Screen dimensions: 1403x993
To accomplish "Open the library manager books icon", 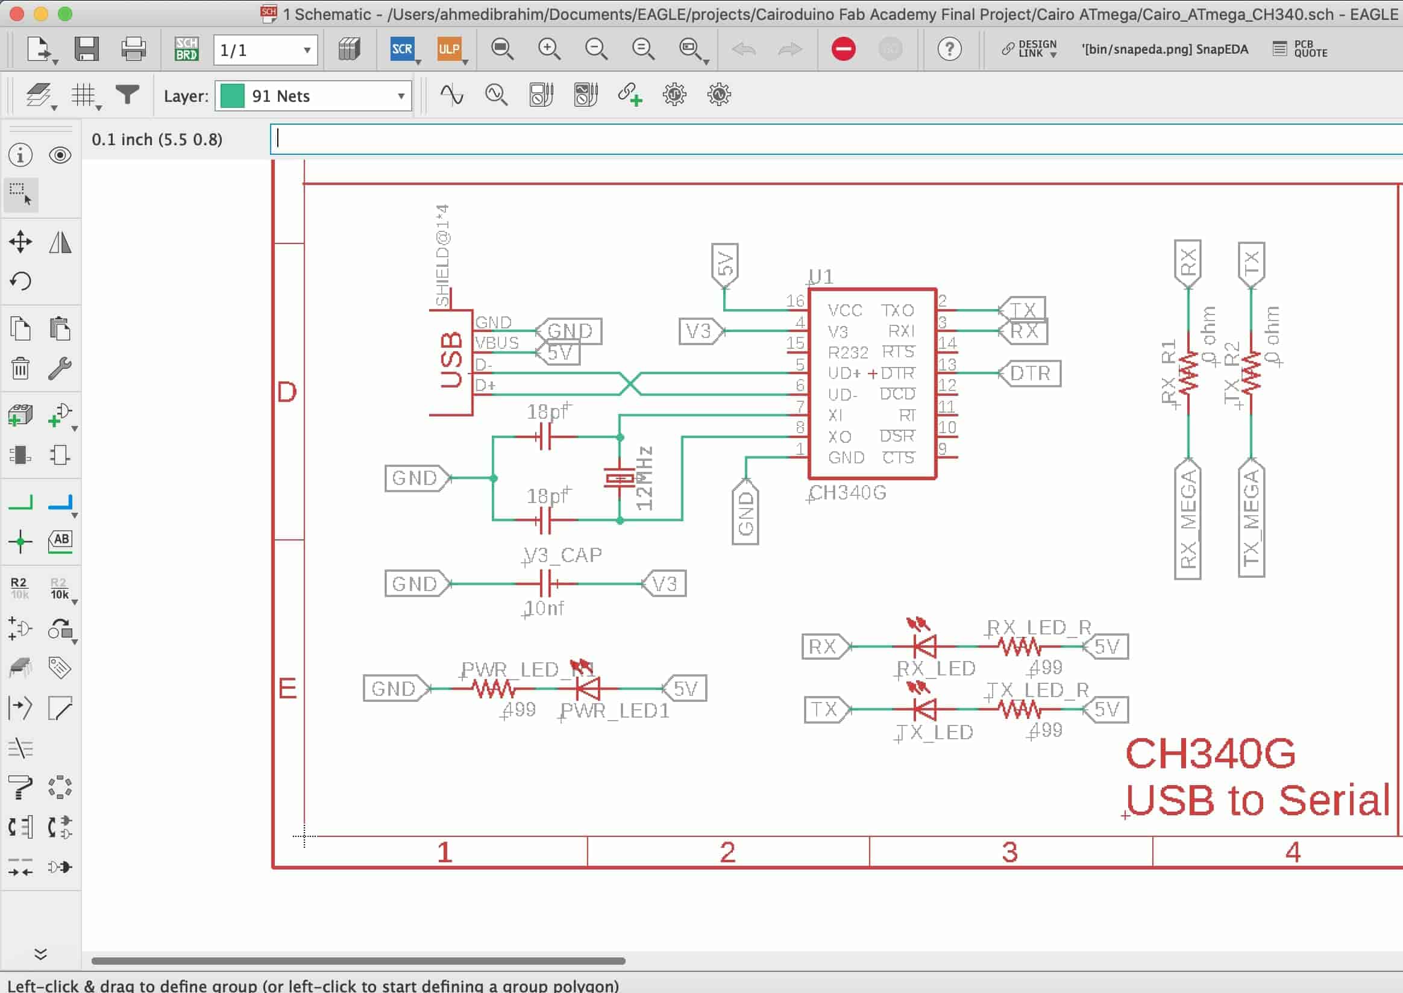I will (x=349, y=49).
